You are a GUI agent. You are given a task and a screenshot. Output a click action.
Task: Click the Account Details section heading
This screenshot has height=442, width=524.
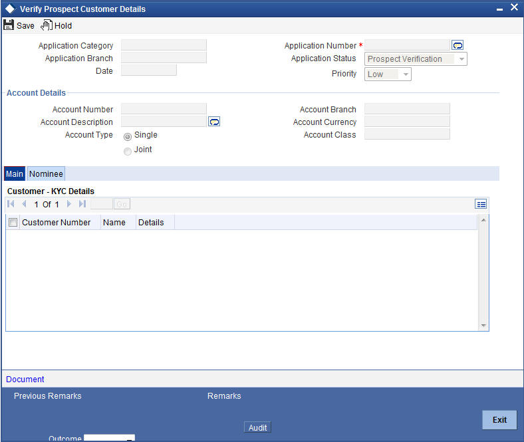pos(36,93)
